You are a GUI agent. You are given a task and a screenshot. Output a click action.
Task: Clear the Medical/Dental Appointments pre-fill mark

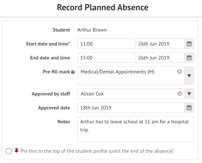[x=180, y=72]
